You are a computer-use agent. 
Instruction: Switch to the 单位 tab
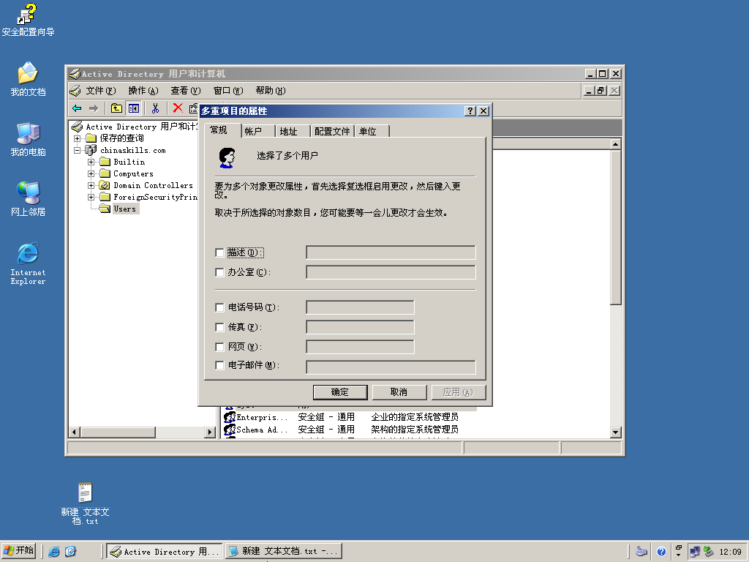click(372, 132)
